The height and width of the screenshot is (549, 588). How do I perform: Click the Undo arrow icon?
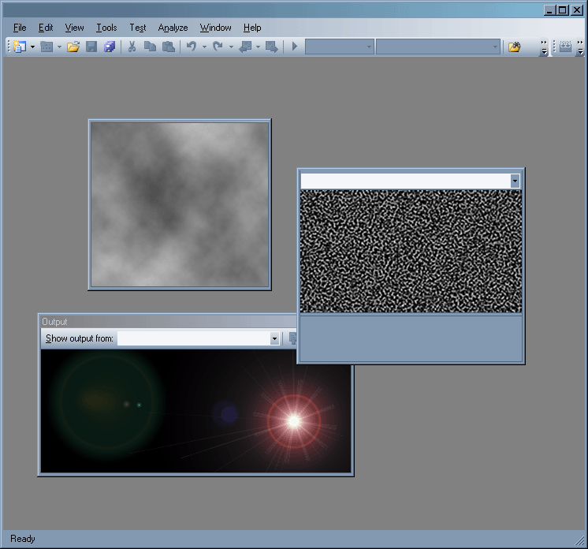[x=192, y=47]
